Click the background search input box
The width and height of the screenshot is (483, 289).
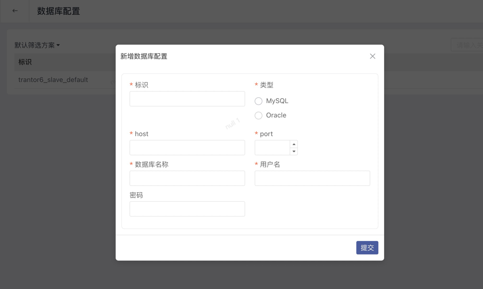pos(467,45)
